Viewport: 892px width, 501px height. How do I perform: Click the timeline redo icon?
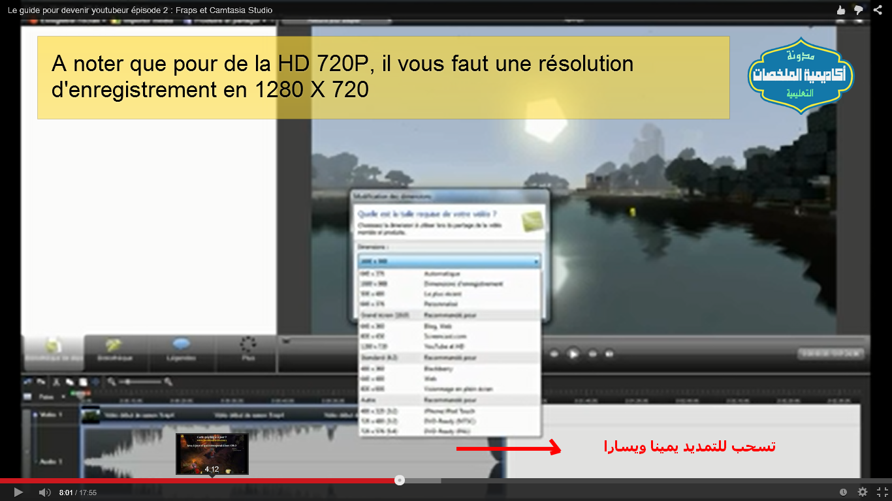point(41,382)
